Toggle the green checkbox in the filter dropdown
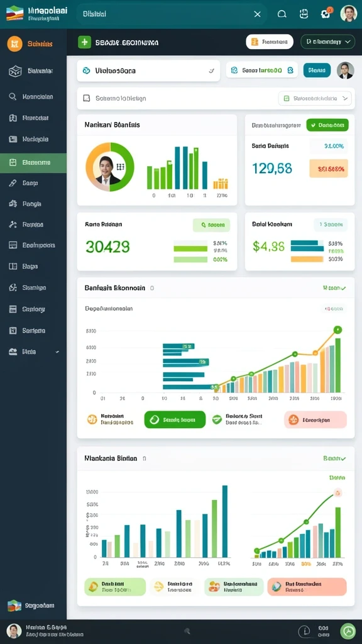 (x=287, y=99)
